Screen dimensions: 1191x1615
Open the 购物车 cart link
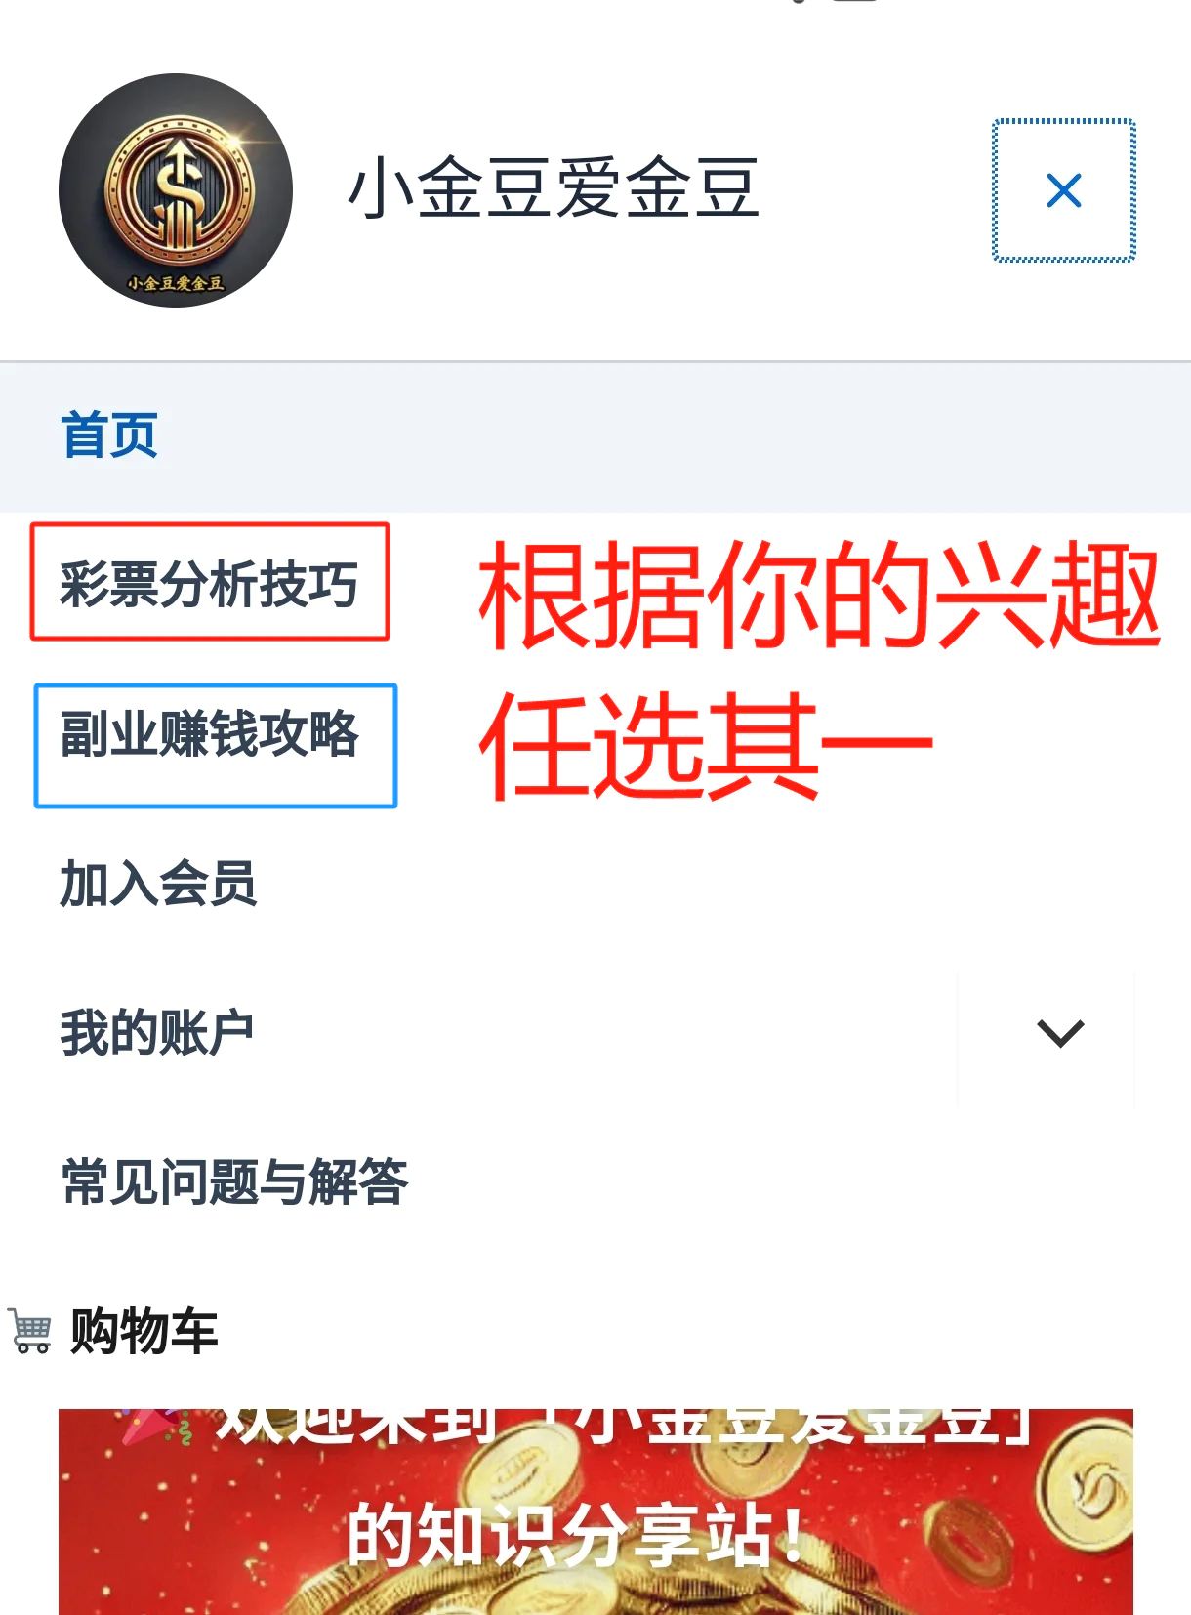[x=144, y=1331]
